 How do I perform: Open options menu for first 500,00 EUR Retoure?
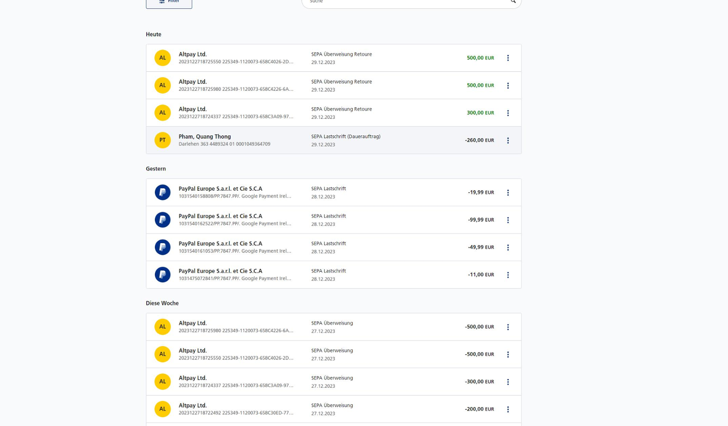click(508, 58)
